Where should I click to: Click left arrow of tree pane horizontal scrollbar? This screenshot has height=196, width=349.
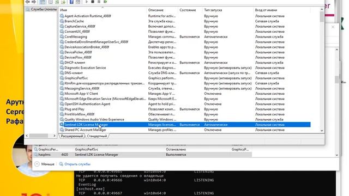click(27, 136)
